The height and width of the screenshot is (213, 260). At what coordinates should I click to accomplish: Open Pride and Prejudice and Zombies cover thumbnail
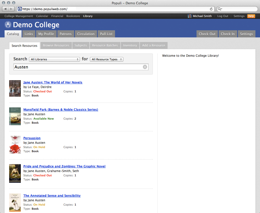(x=15, y=174)
